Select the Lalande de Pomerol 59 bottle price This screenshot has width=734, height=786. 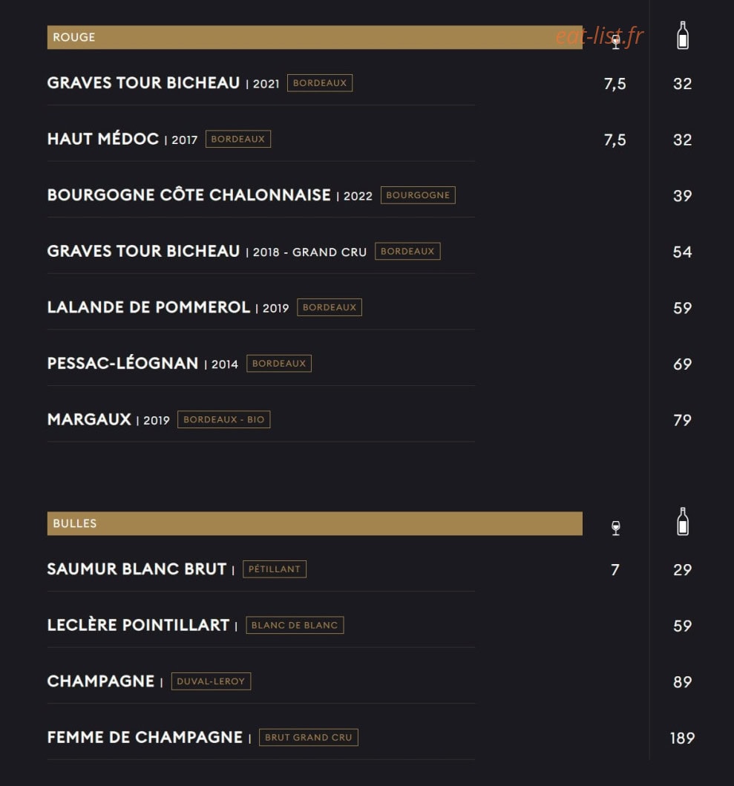(682, 308)
